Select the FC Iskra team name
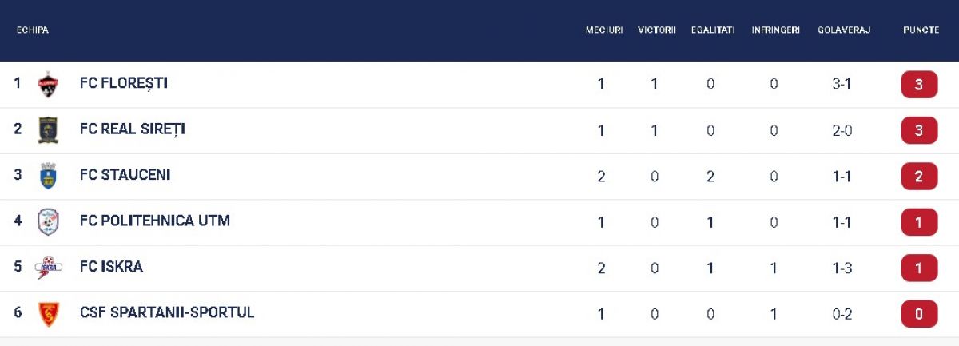Screen dimensions: 959x346 pos(112,267)
